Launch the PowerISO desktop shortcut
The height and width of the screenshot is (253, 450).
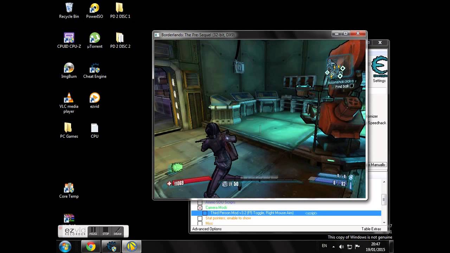point(95,11)
